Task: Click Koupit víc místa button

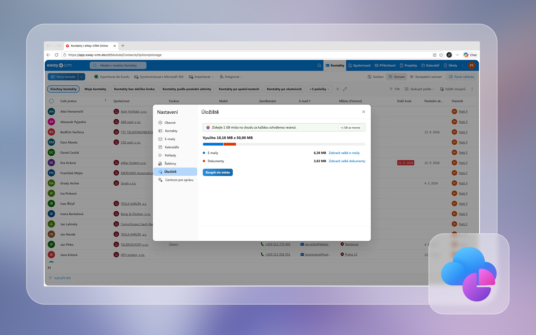Action: (218, 173)
